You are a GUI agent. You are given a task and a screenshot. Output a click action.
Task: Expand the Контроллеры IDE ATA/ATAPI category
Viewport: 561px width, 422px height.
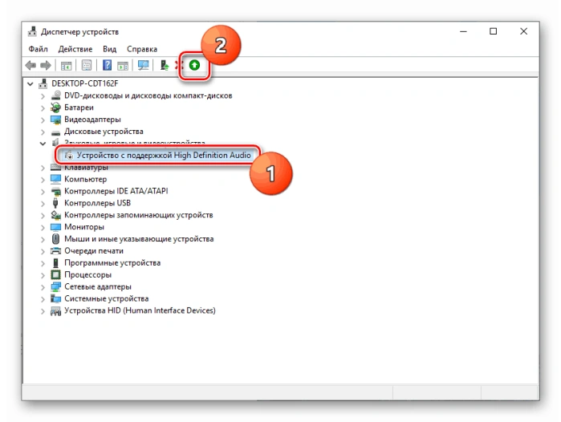[43, 192]
